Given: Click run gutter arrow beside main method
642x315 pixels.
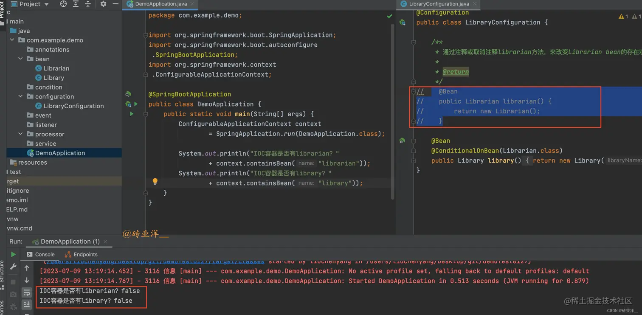Looking at the screenshot, I should point(132,114).
